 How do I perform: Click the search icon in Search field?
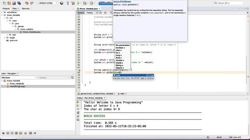click(x=216, y=3)
